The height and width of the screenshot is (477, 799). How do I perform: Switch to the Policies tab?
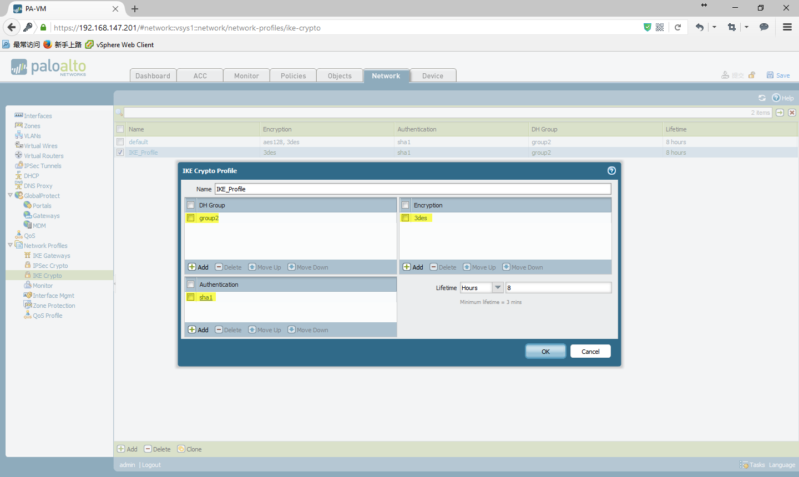[294, 76]
